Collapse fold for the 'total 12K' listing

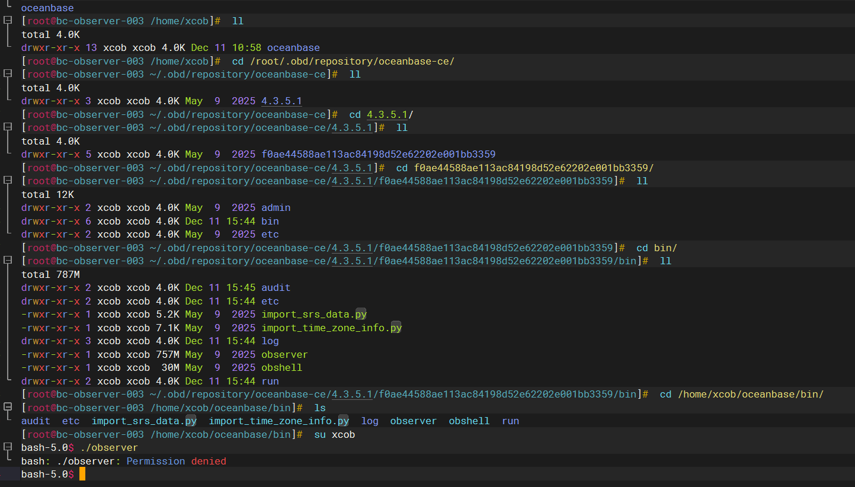point(8,181)
